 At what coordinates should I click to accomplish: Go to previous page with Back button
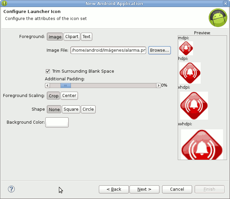114,189
